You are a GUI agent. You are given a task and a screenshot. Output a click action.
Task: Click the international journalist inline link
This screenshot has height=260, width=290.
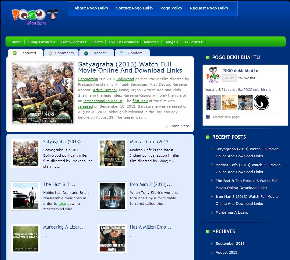[x=103, y=101]
